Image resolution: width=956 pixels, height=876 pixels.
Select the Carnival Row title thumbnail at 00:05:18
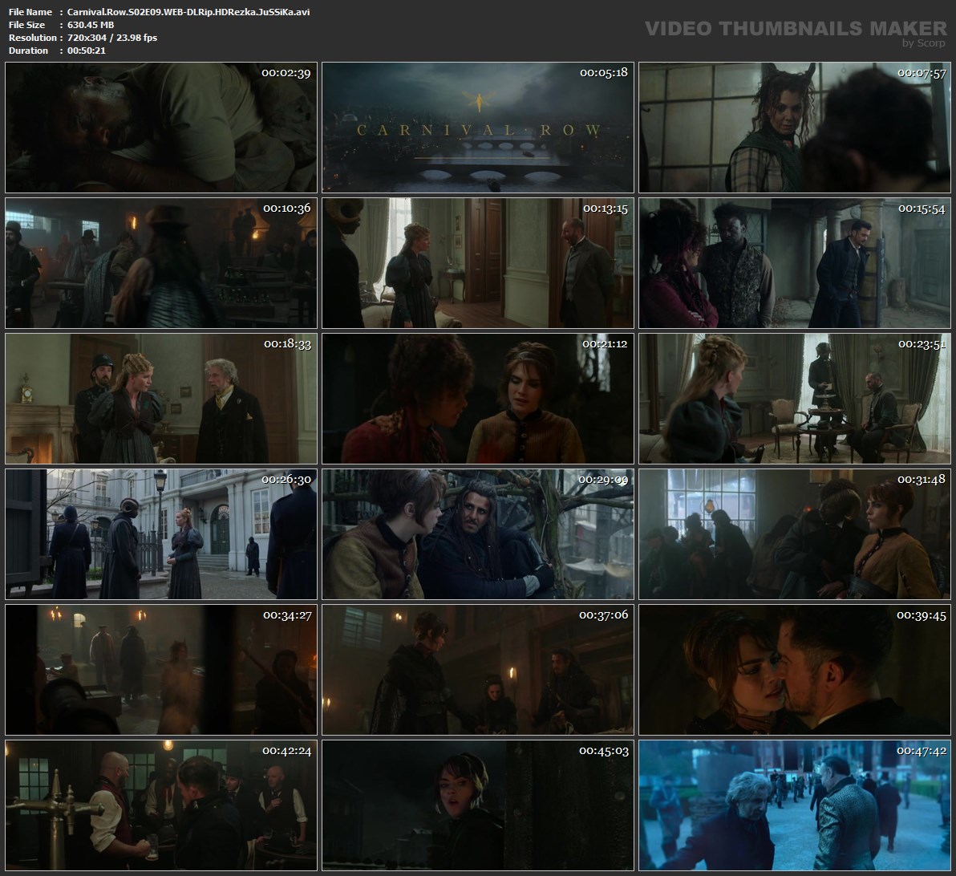[478, 128]
